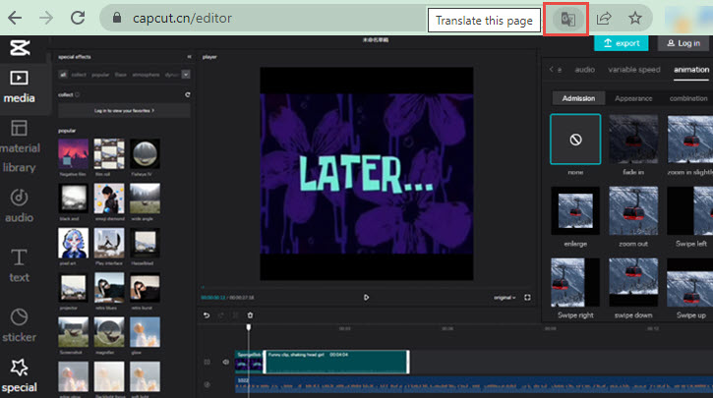The image size is (713, 398).
Task: Collapse the special effects panel
Action: [188, 58]
